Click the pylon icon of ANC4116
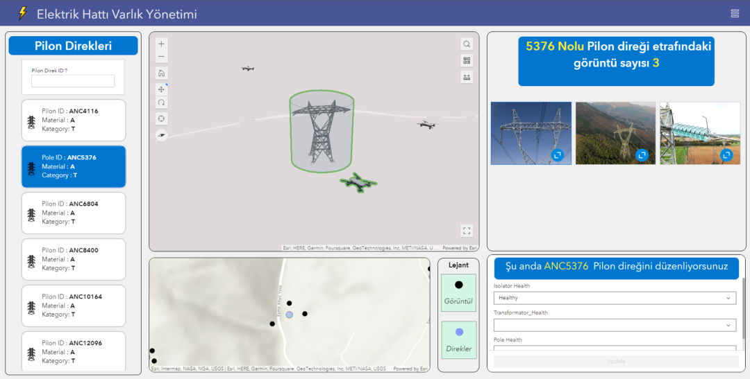Screen dimensions: 750x379 [31, 122]
